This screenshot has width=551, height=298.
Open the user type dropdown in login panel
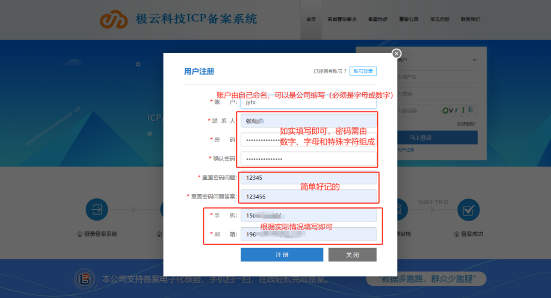[439, 60]
